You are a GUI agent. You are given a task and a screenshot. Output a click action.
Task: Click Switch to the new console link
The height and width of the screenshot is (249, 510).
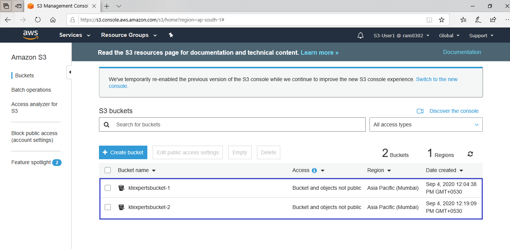pos(437,79)
